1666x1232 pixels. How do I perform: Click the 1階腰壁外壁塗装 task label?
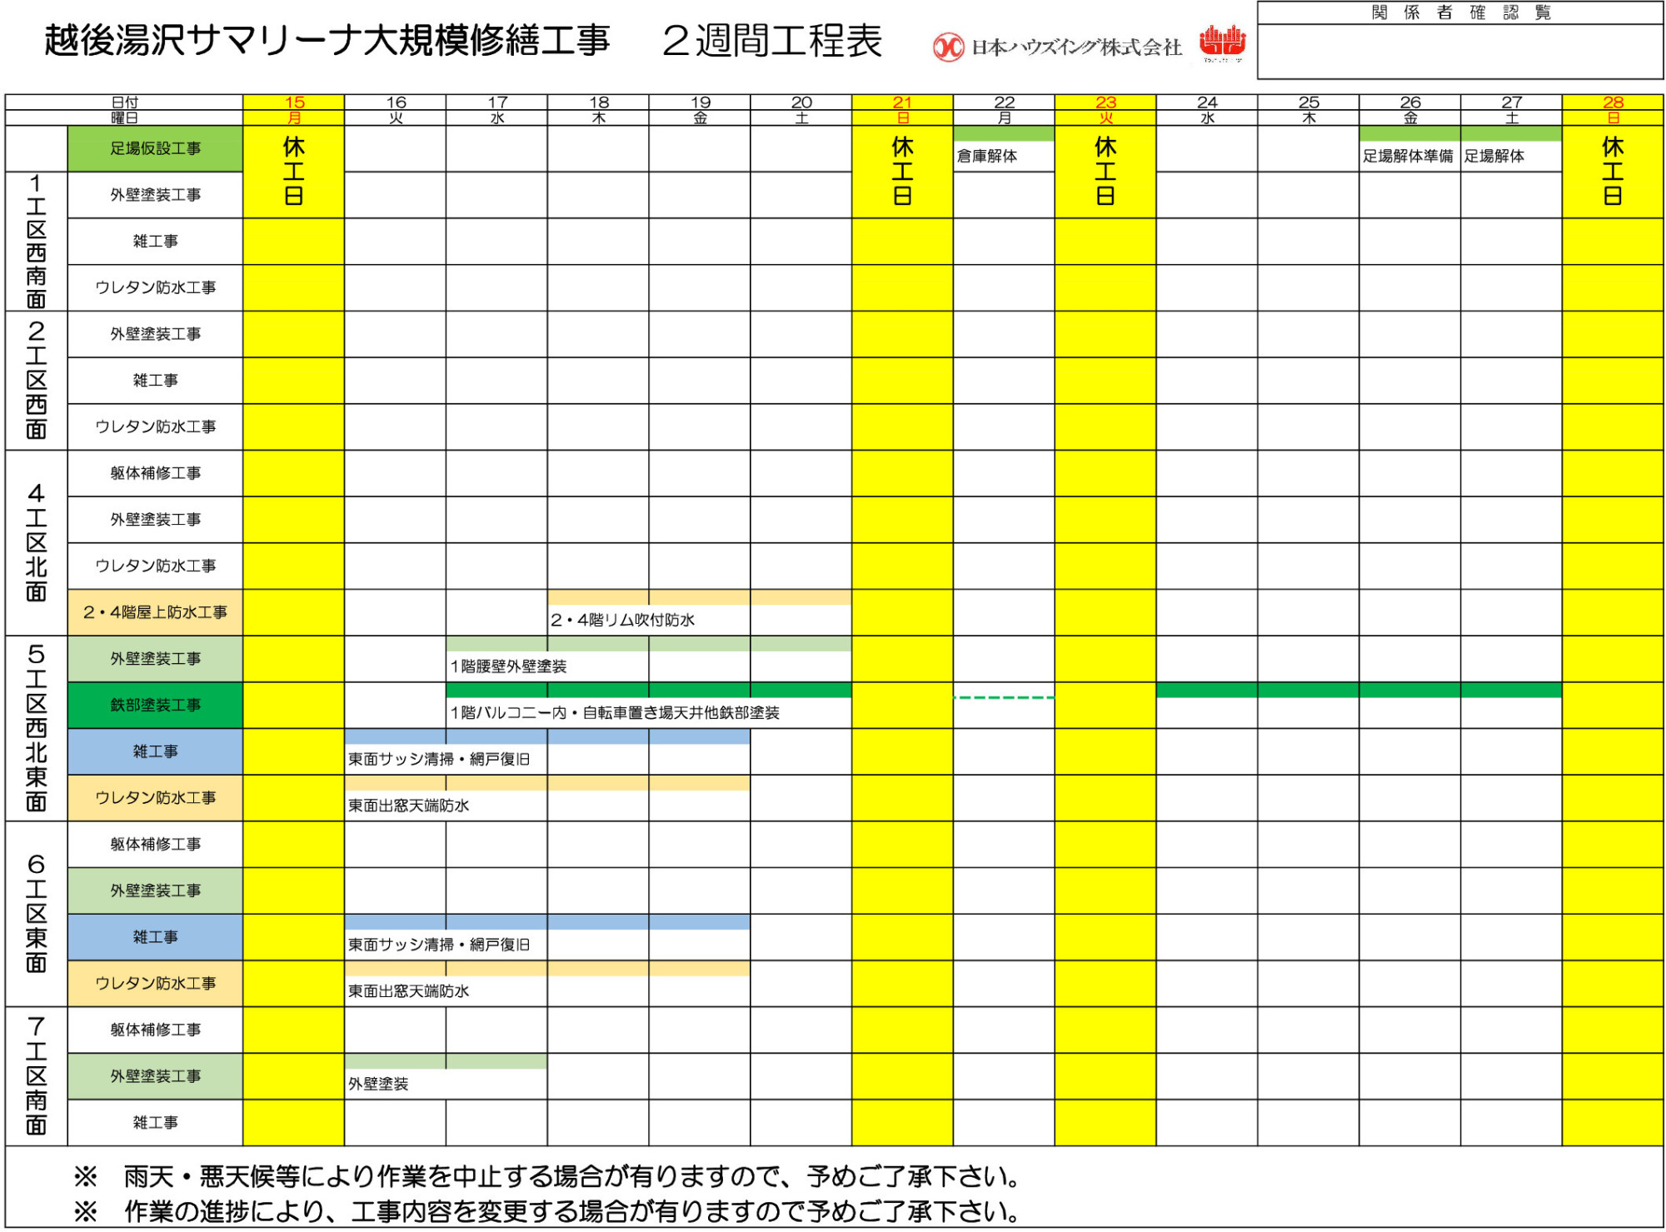(508, 666)
